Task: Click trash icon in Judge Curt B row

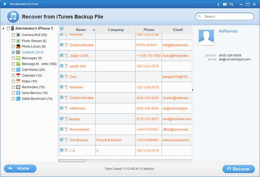Action: pyautogui.click(x=66, y=55)
